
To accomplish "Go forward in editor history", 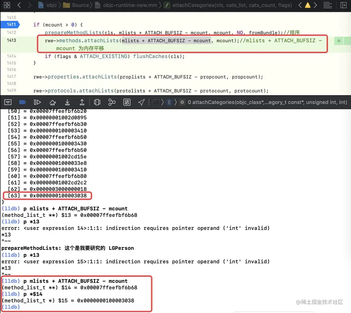I will click(x=29, y=5).
